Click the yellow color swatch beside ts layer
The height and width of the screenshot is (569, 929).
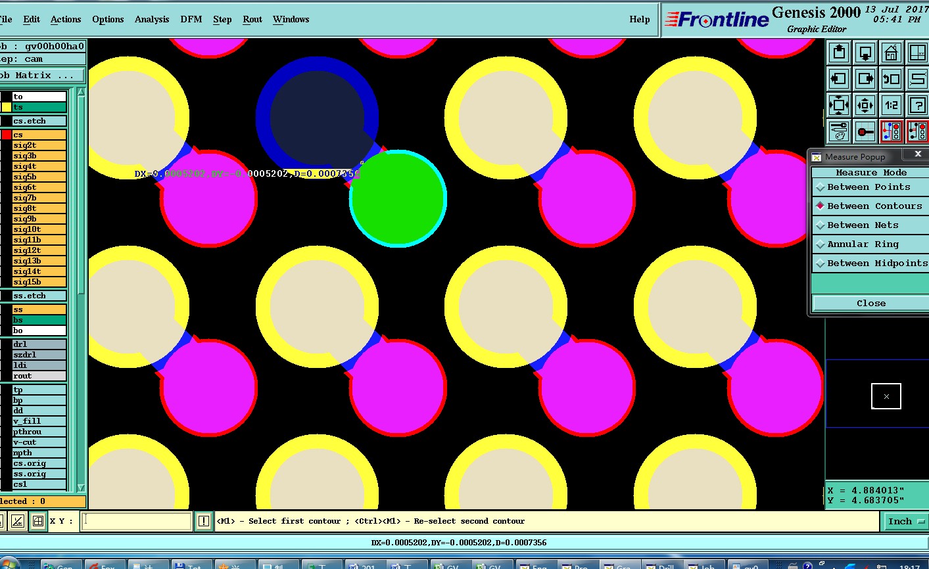pos(7,107)
